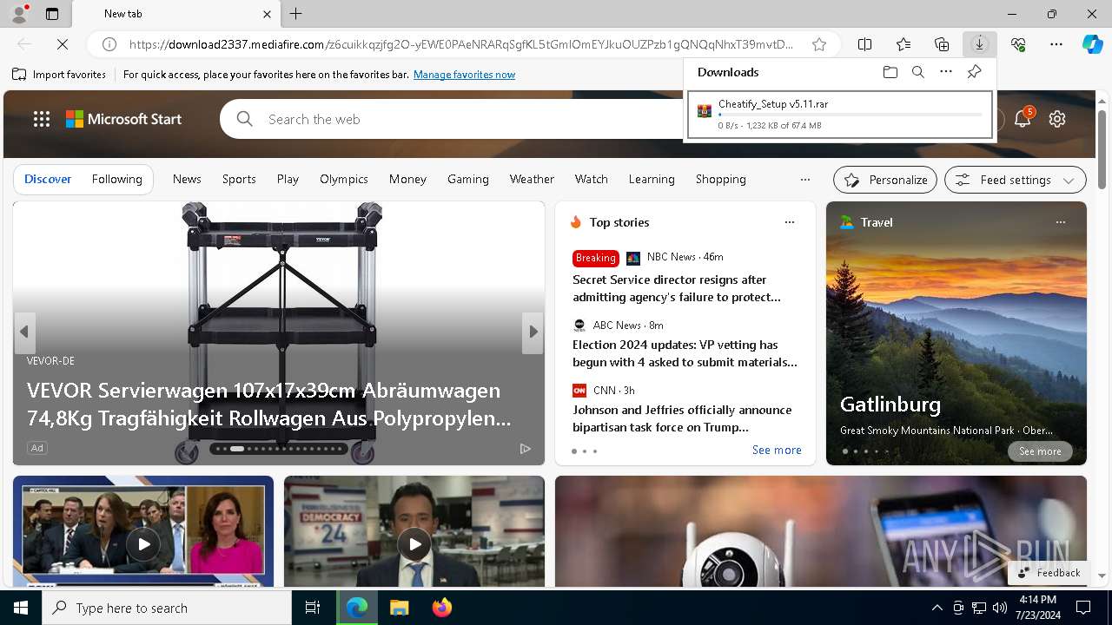
Task: Click the Personalize button
Action: click(x=885, y=180)
